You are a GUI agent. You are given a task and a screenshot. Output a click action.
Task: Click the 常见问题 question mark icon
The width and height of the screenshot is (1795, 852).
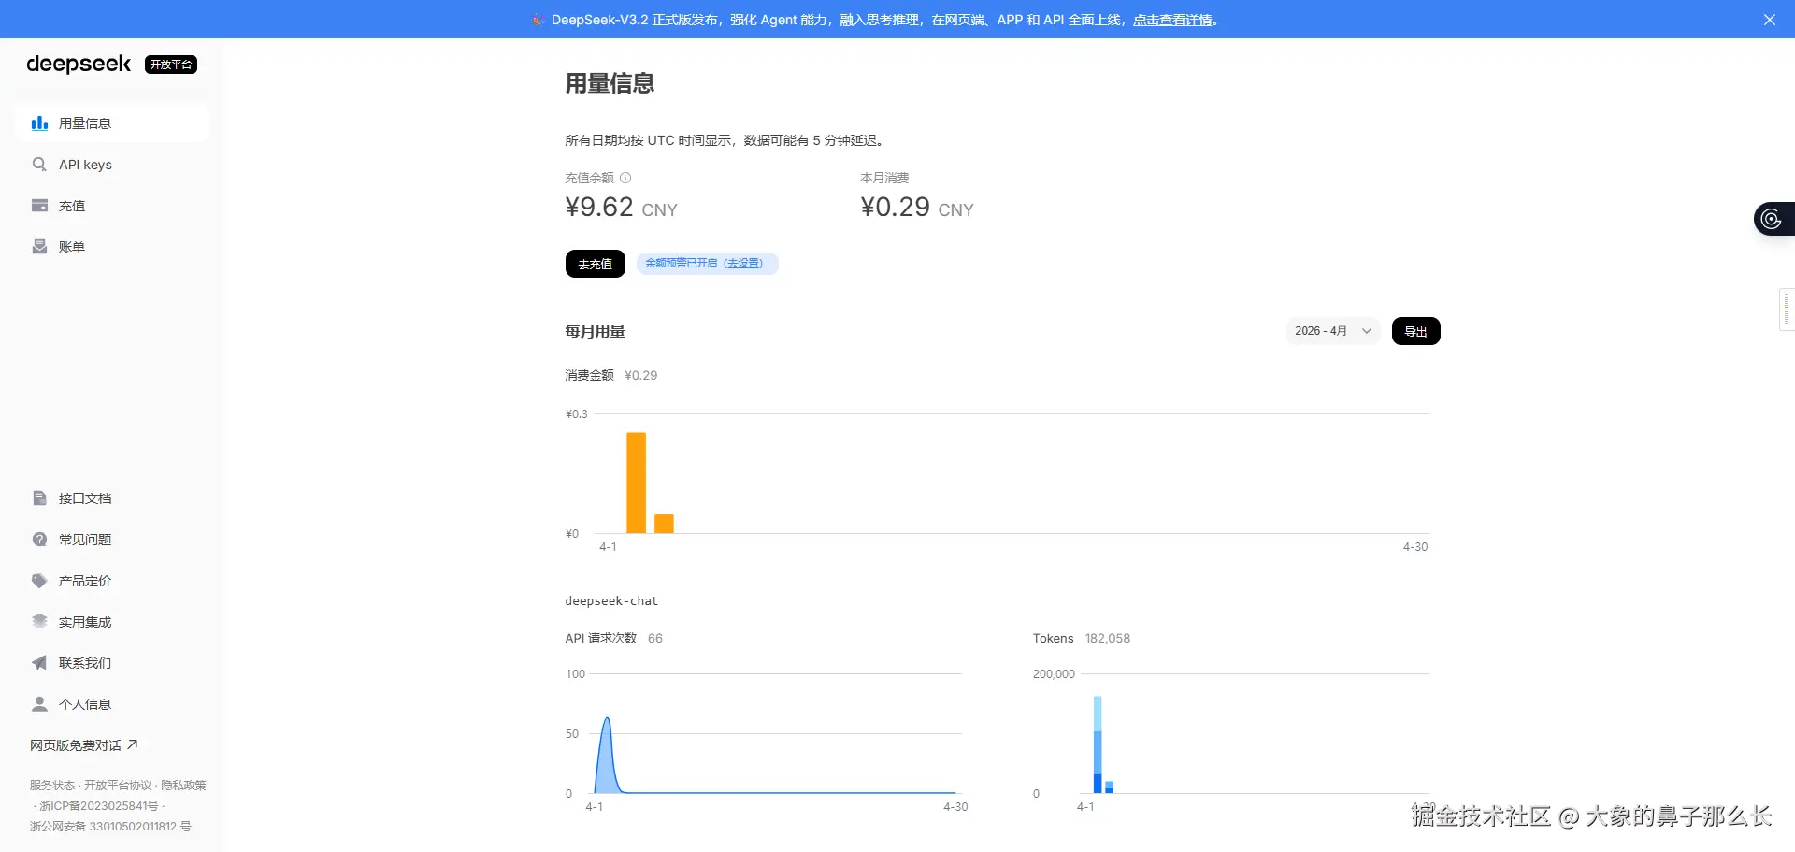[x=38, y=539]
